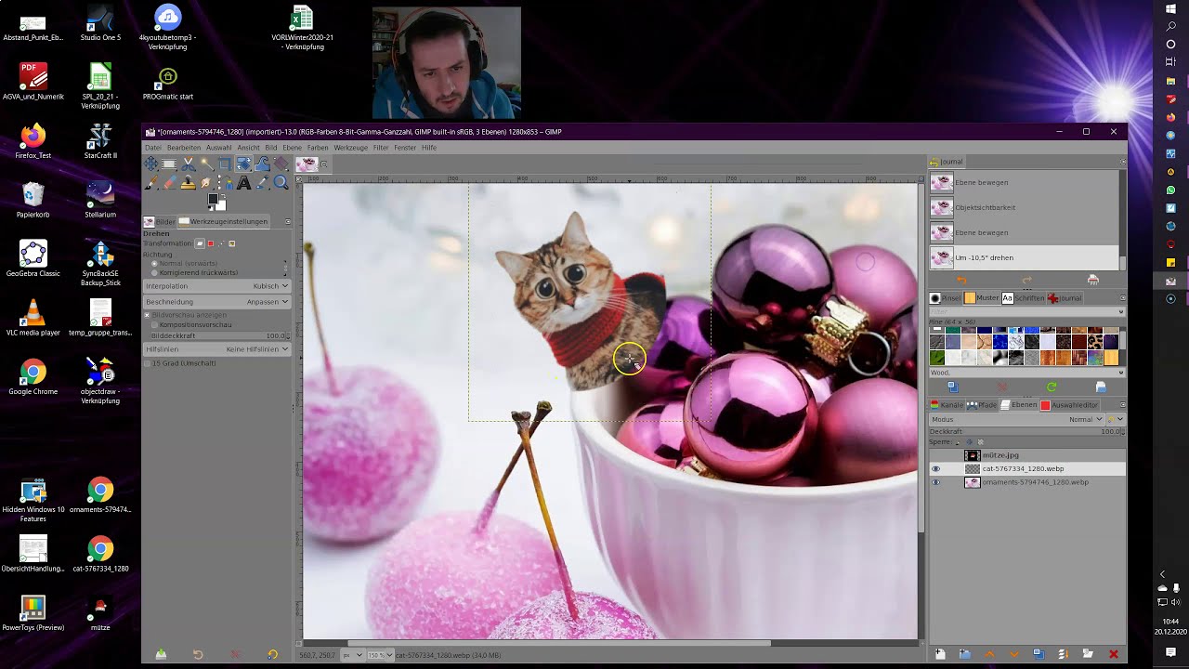This screenshot has height=669, width=1189.
Task: Select Korrigierend (rückwärts) direction
Action: [x=154, y=273]
